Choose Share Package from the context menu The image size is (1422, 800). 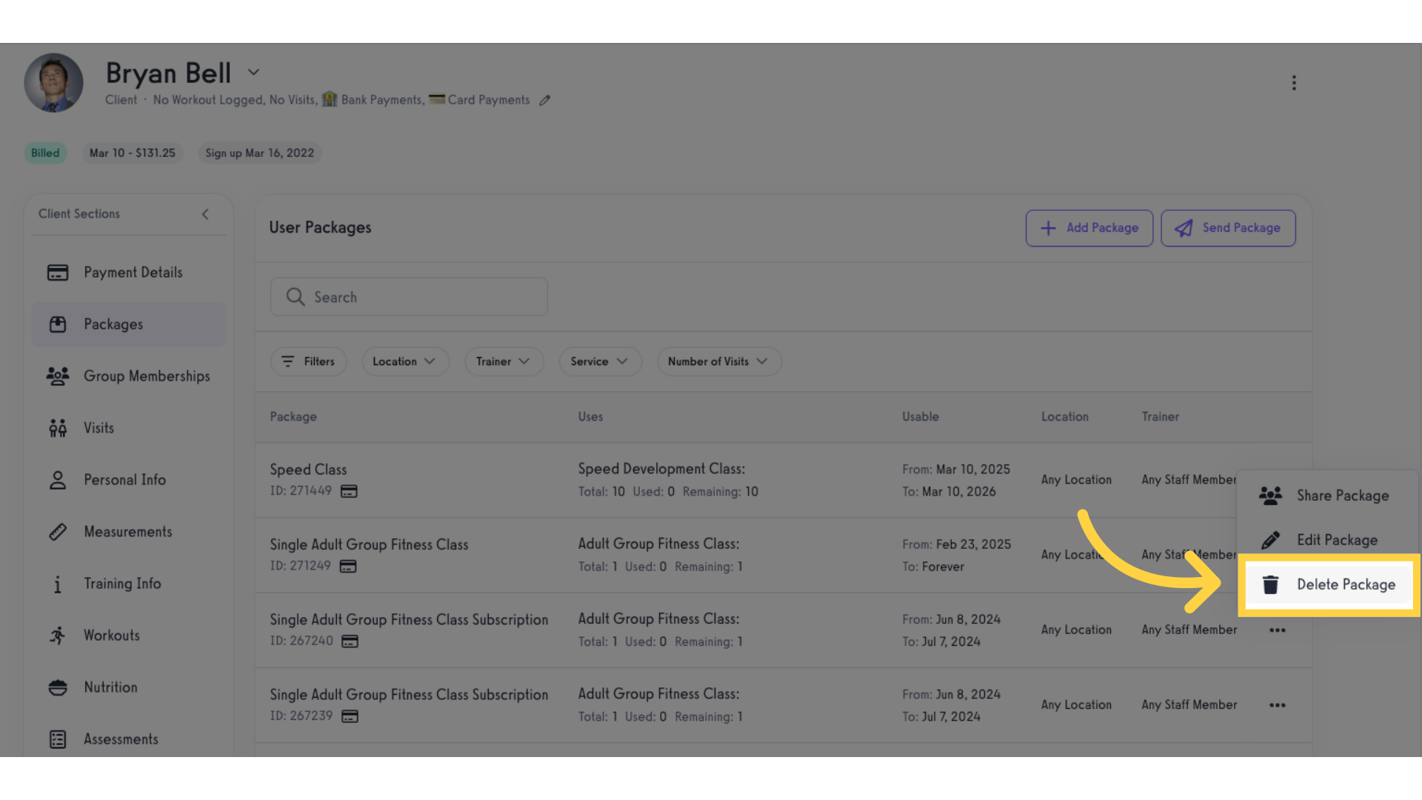tap(1327, 496)
